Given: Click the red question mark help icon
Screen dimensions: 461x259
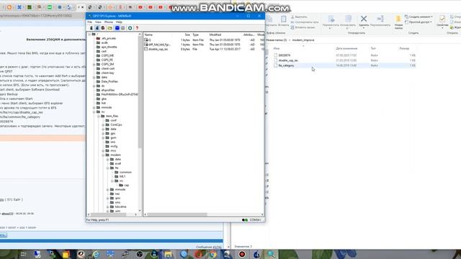Looking at the screenshot, I should click(x=137, y=28).
